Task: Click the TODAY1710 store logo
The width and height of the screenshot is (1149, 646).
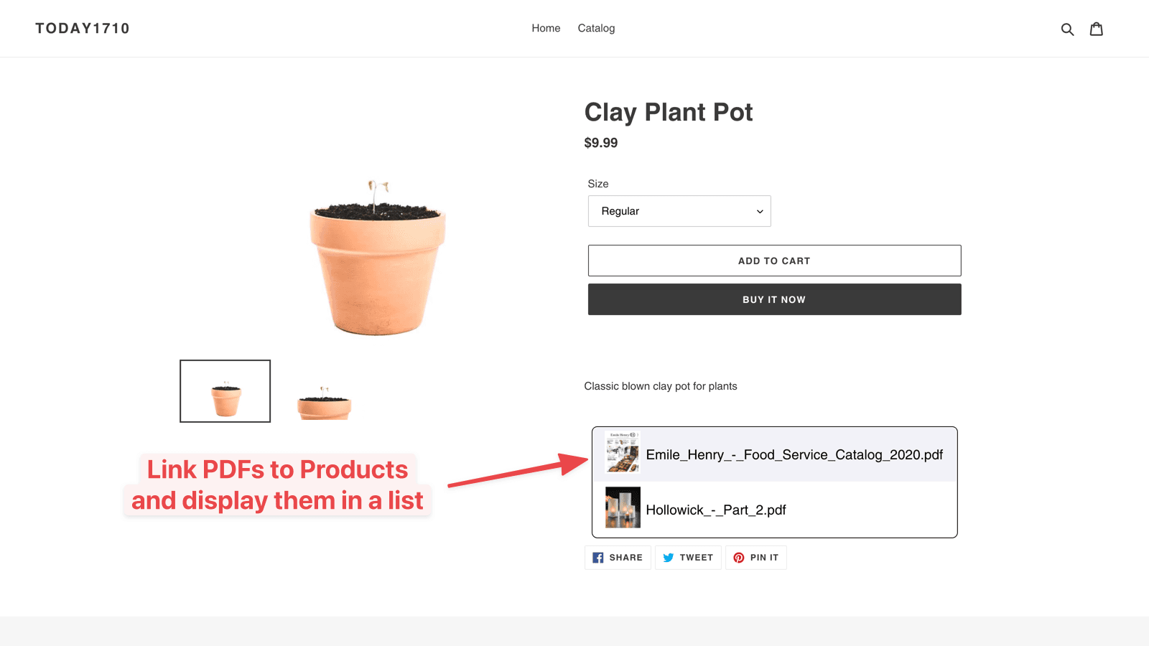Action: (83, 28)
